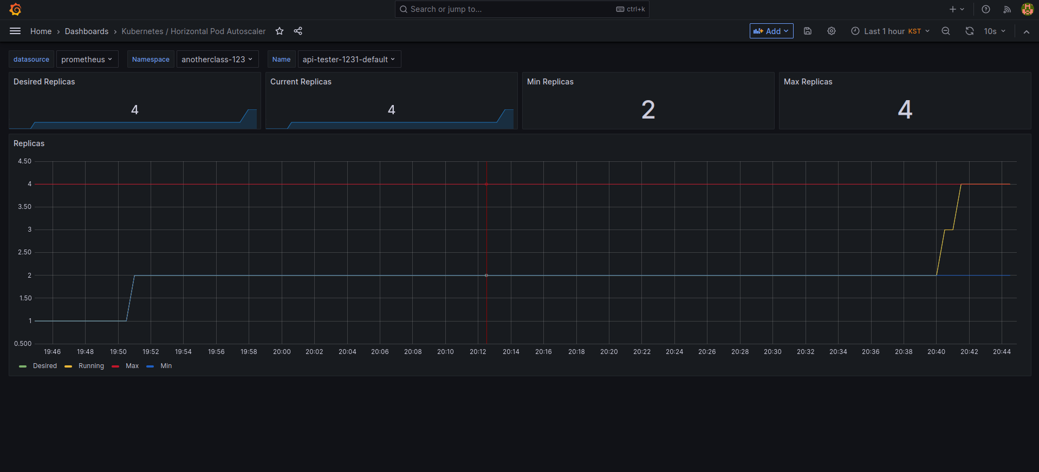This screenshot has height=472, width=1039.
Task: Click the Current Replicas value 4
Action: coord(392,110)
